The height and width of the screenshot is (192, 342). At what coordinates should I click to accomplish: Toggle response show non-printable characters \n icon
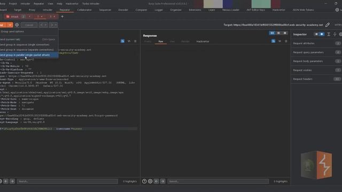[280, 41]
